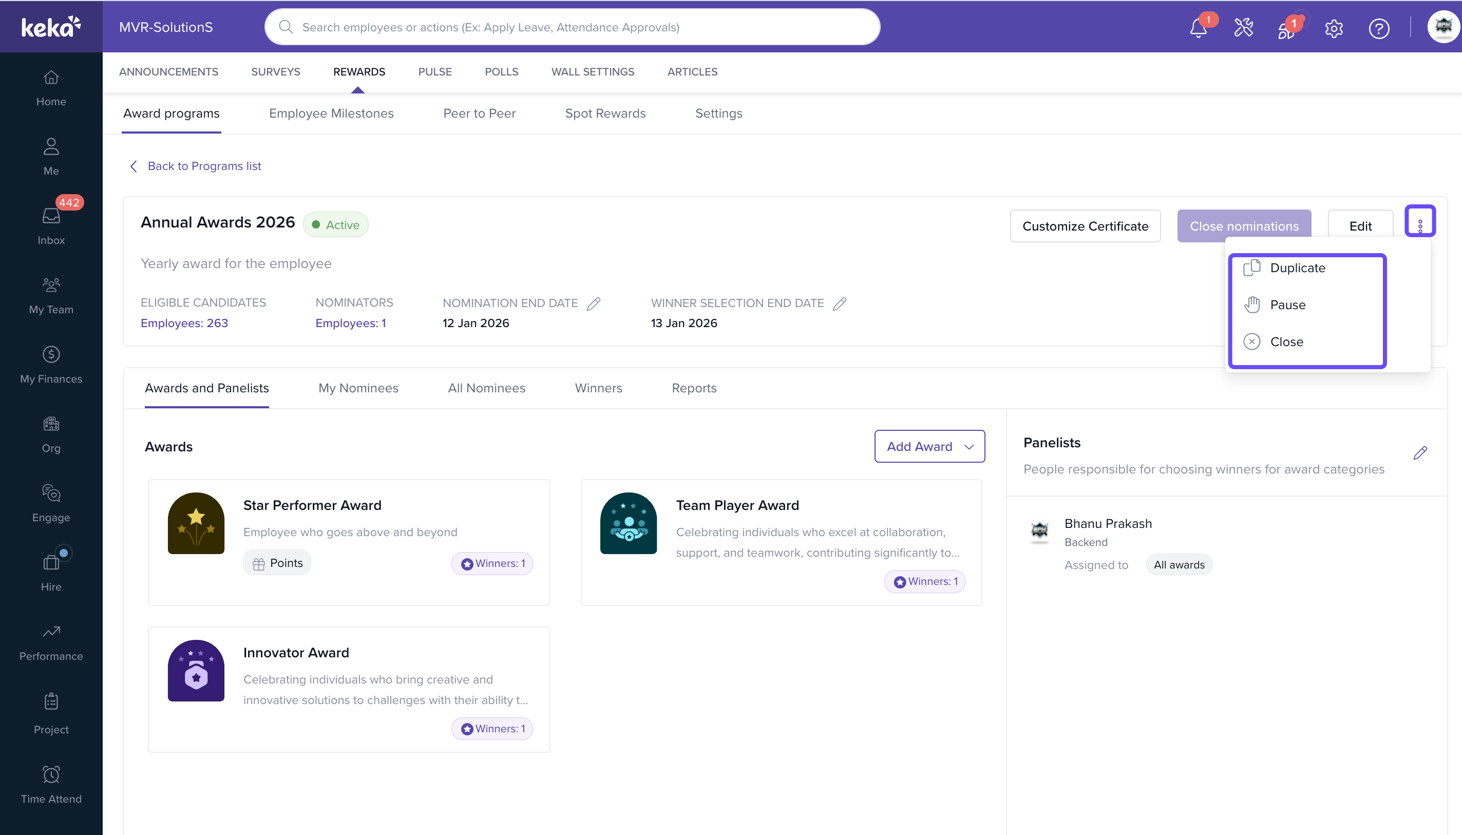The image size is (1462, 835).
Task: Edit winner selection end date pencil
Action: pyautogui.click(x=840, y=303)
